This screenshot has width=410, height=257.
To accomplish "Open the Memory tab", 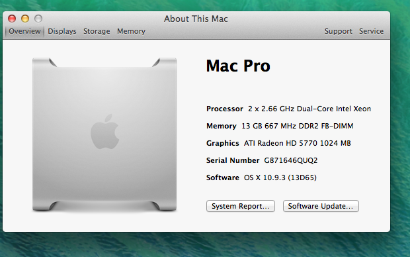I will [131, 31].
